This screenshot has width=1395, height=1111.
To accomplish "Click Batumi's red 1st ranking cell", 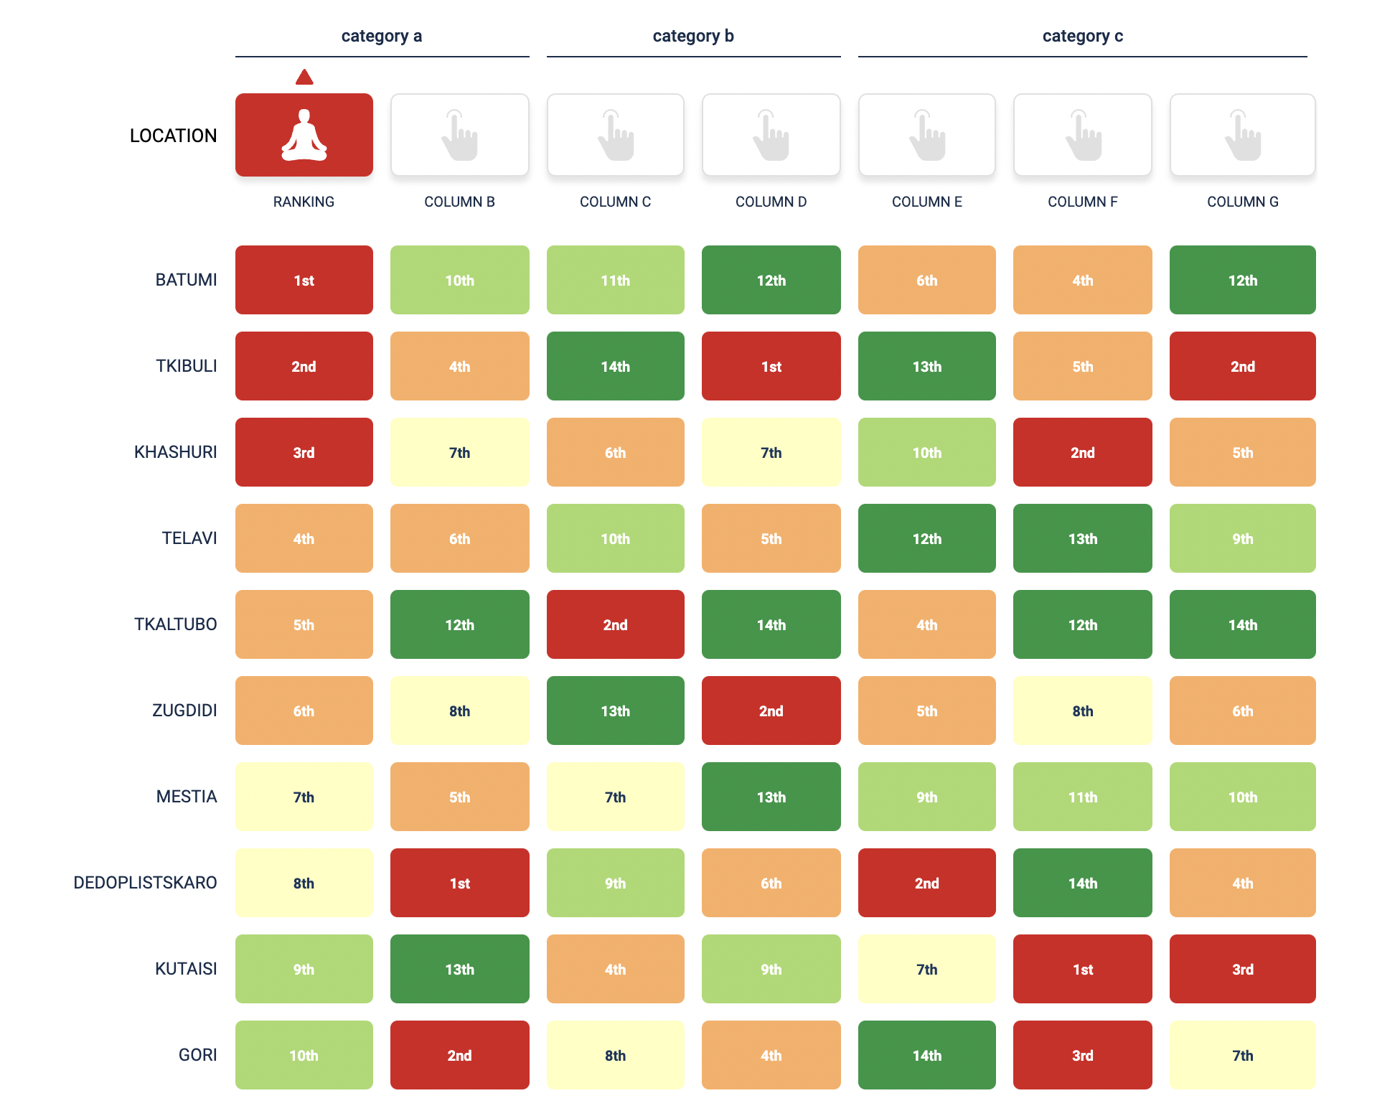I will 304,280.
